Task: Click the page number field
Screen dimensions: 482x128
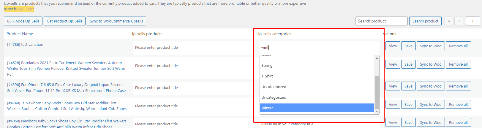Action: click(472, 21)
